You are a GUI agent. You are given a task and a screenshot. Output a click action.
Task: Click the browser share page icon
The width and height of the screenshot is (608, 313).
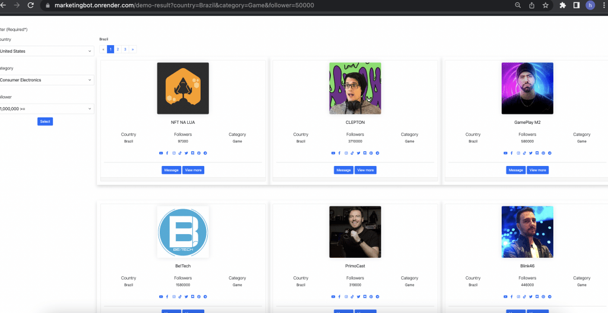pos(531,5)
